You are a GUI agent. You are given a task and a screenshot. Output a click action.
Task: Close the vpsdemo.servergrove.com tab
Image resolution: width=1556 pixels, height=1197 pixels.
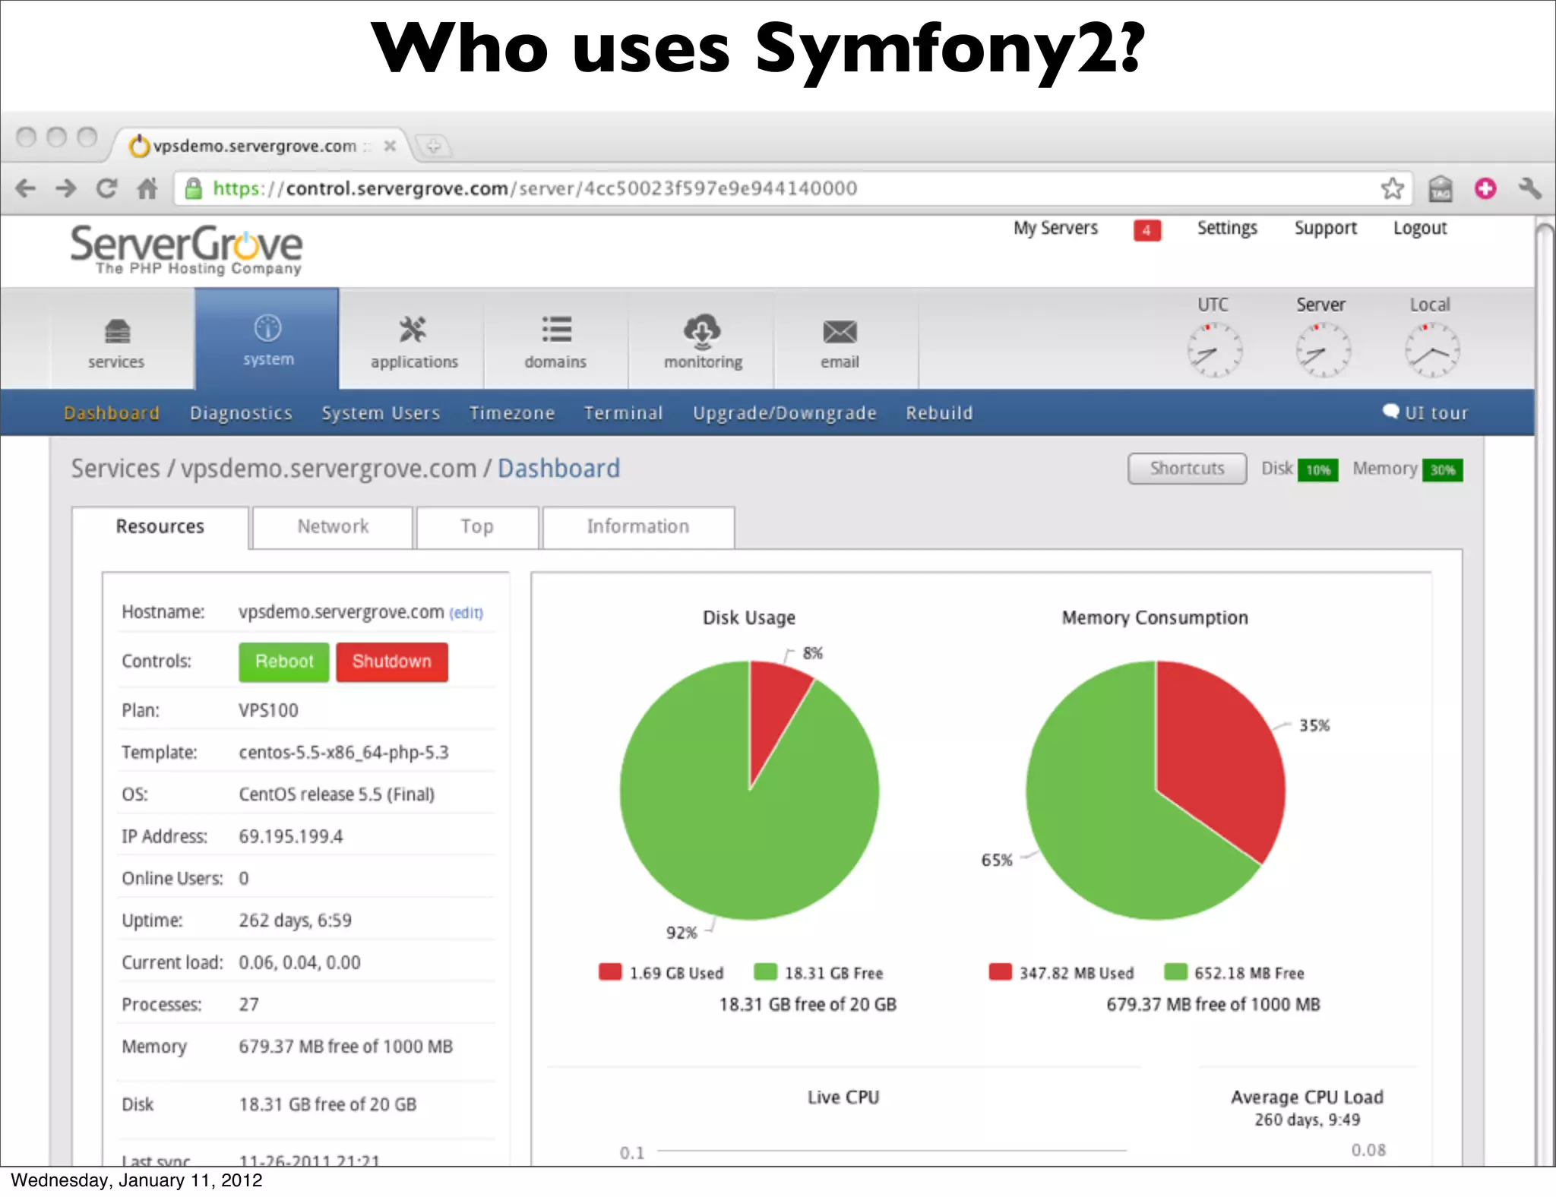390,146
